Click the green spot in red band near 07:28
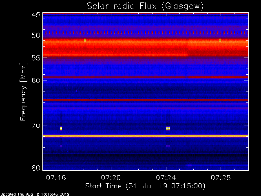The width and height of the screenshot is (261, 196). [220, 40]
